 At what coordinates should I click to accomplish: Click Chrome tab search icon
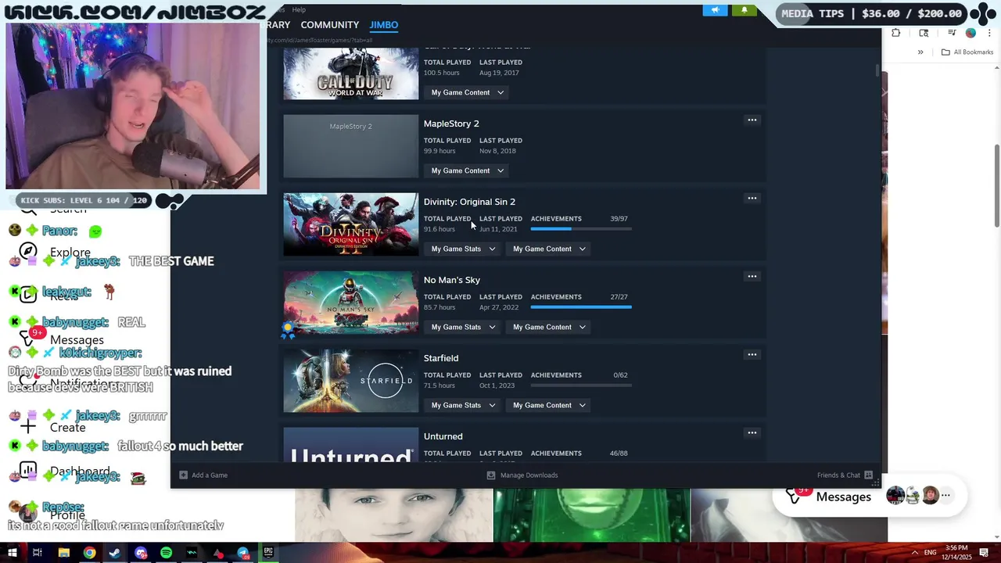[x=924, y=33]
